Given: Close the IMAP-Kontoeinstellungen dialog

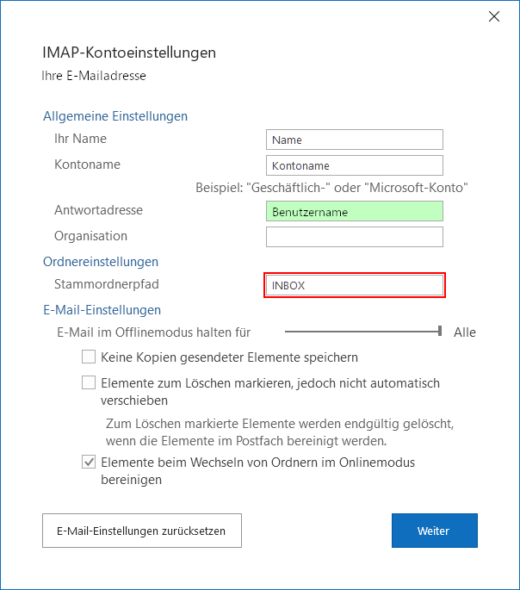Looking at the screenshot, I should tap(494, 16).
